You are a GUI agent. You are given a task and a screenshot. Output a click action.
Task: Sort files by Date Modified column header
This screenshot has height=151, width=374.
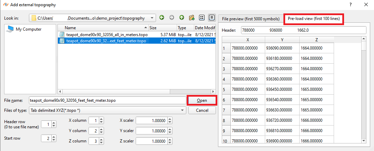205,28
